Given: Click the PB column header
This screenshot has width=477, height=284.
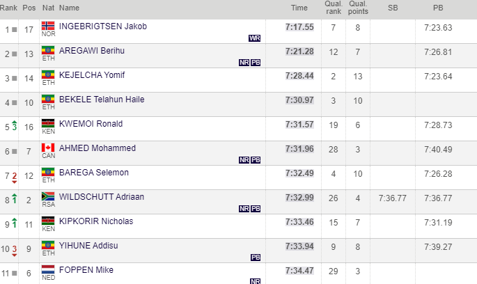Looking at the screenshot, I should (x=438, y=8).
